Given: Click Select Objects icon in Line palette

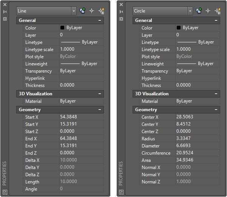Looking at the screenshot, I should point(91,11).
